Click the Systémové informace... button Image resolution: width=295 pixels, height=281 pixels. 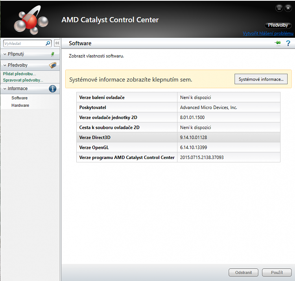[261, 79]
